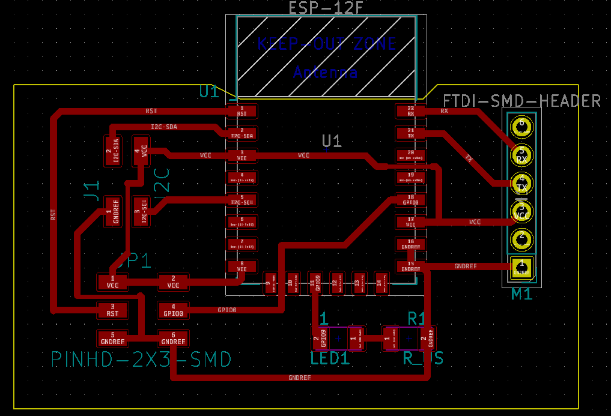
Task: Click the FTDI-SMD-HEADER text label
Action: click(x=522, y=101)
